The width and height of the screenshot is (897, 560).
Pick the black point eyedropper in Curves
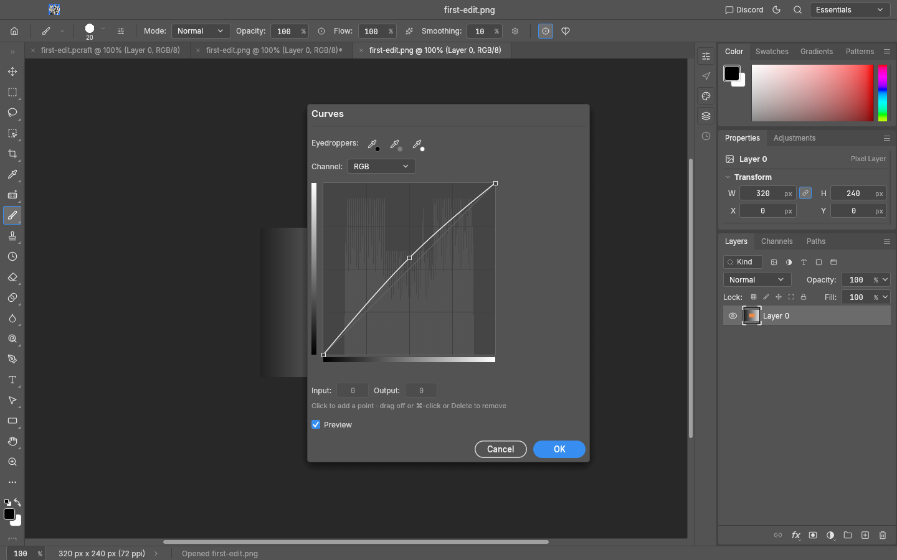373,144
